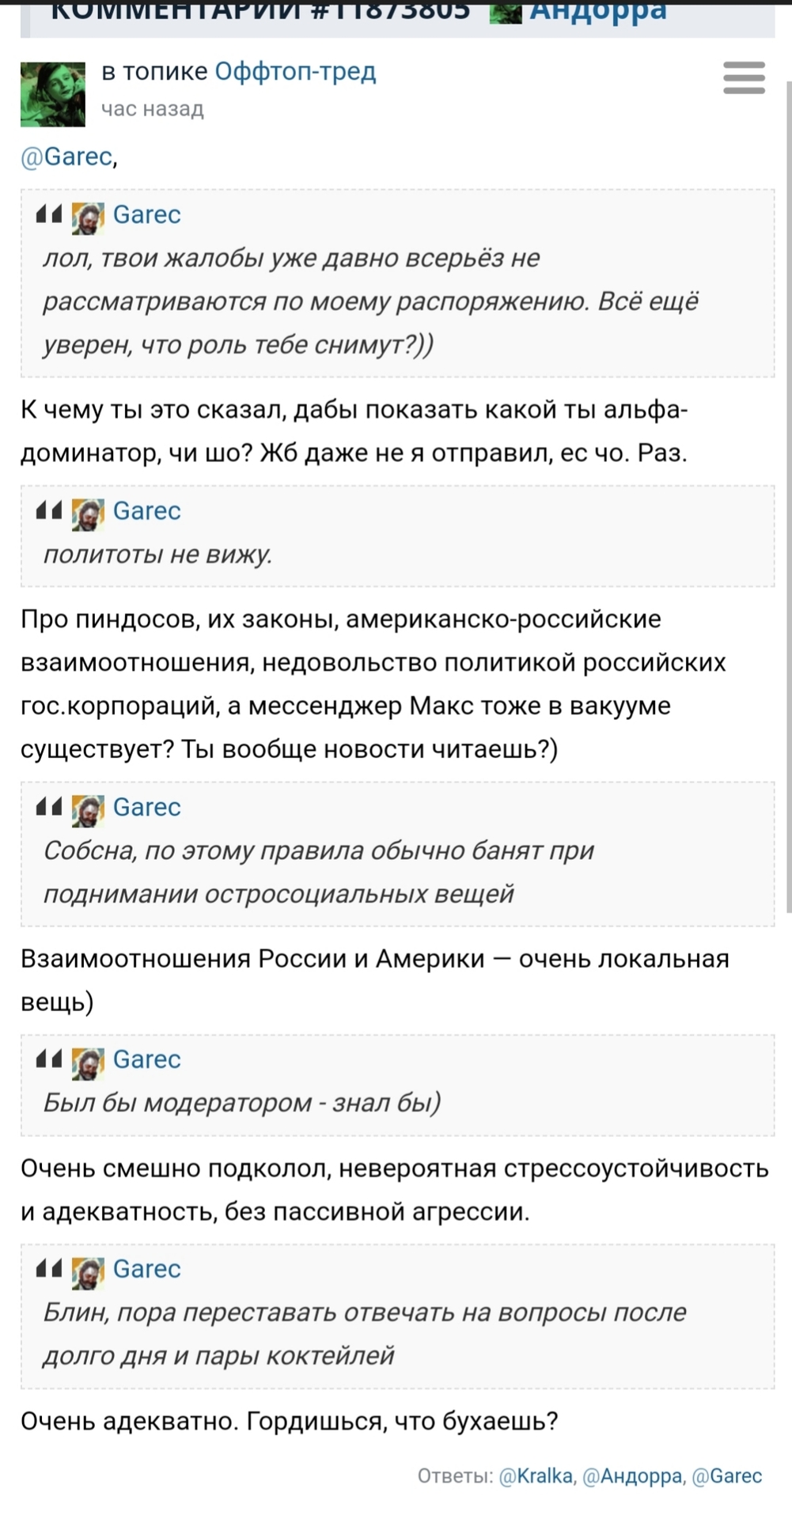Open the @Андорра reply link at the bottom
The width and height of the screenshot is (792, 1519).
point(632,1475)
